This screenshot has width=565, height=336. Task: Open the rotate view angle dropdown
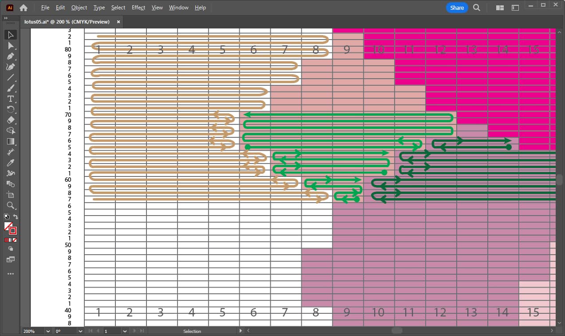(80, 331)
